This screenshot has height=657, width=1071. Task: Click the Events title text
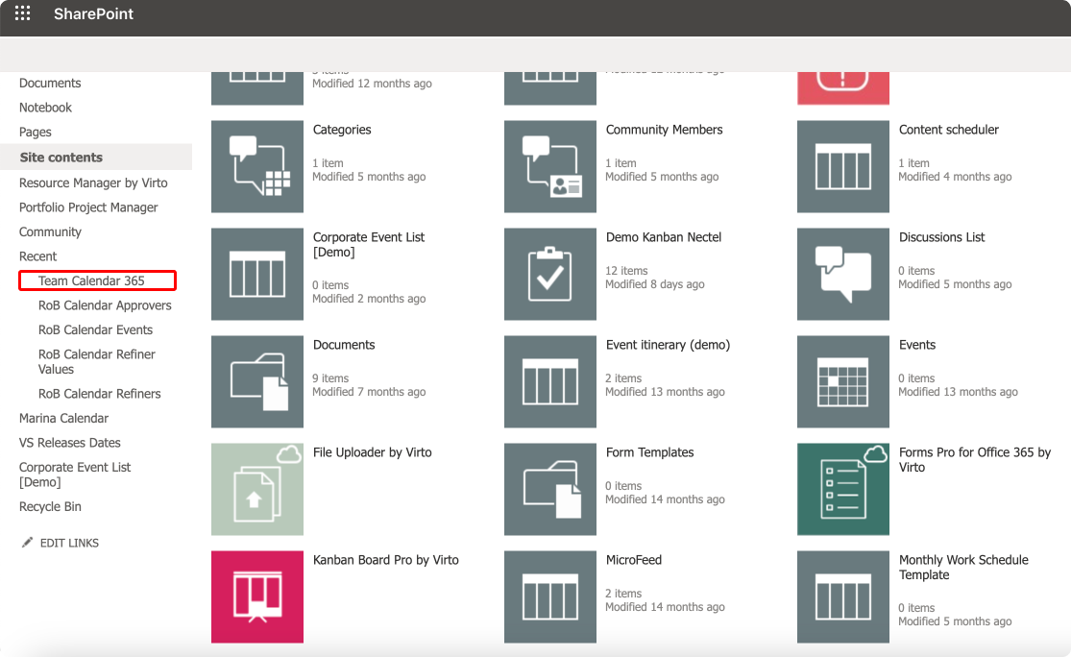(x=917, y=345)
